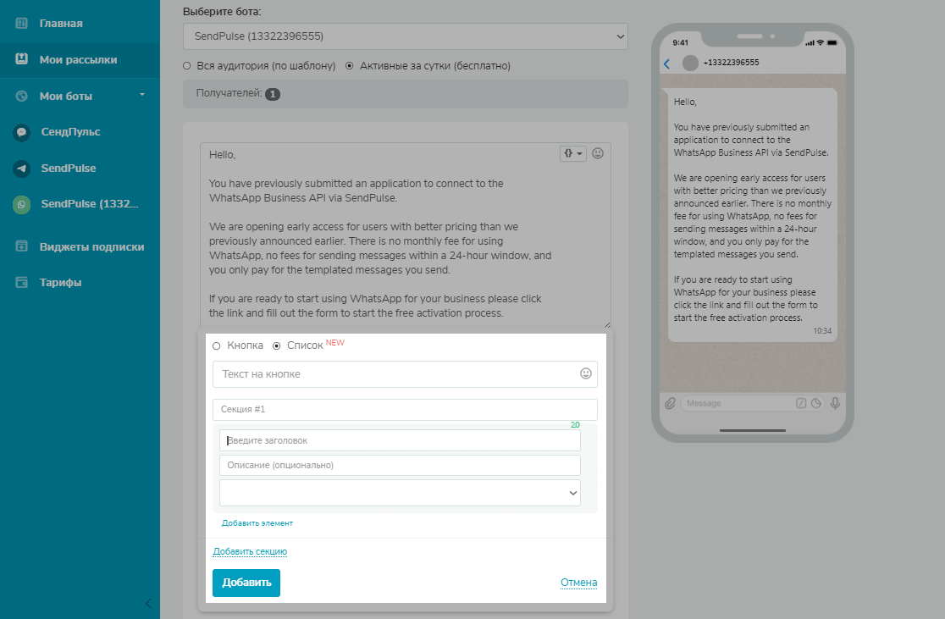Click the microphone icon in phone preview
Image resolution: width=945 pixels, height=619 pixels.
point(835,403)
